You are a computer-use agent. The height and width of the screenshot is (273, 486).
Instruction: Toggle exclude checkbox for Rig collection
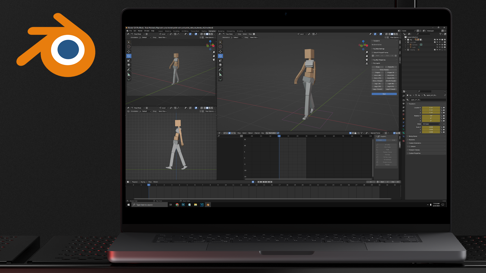coord(435,40)
